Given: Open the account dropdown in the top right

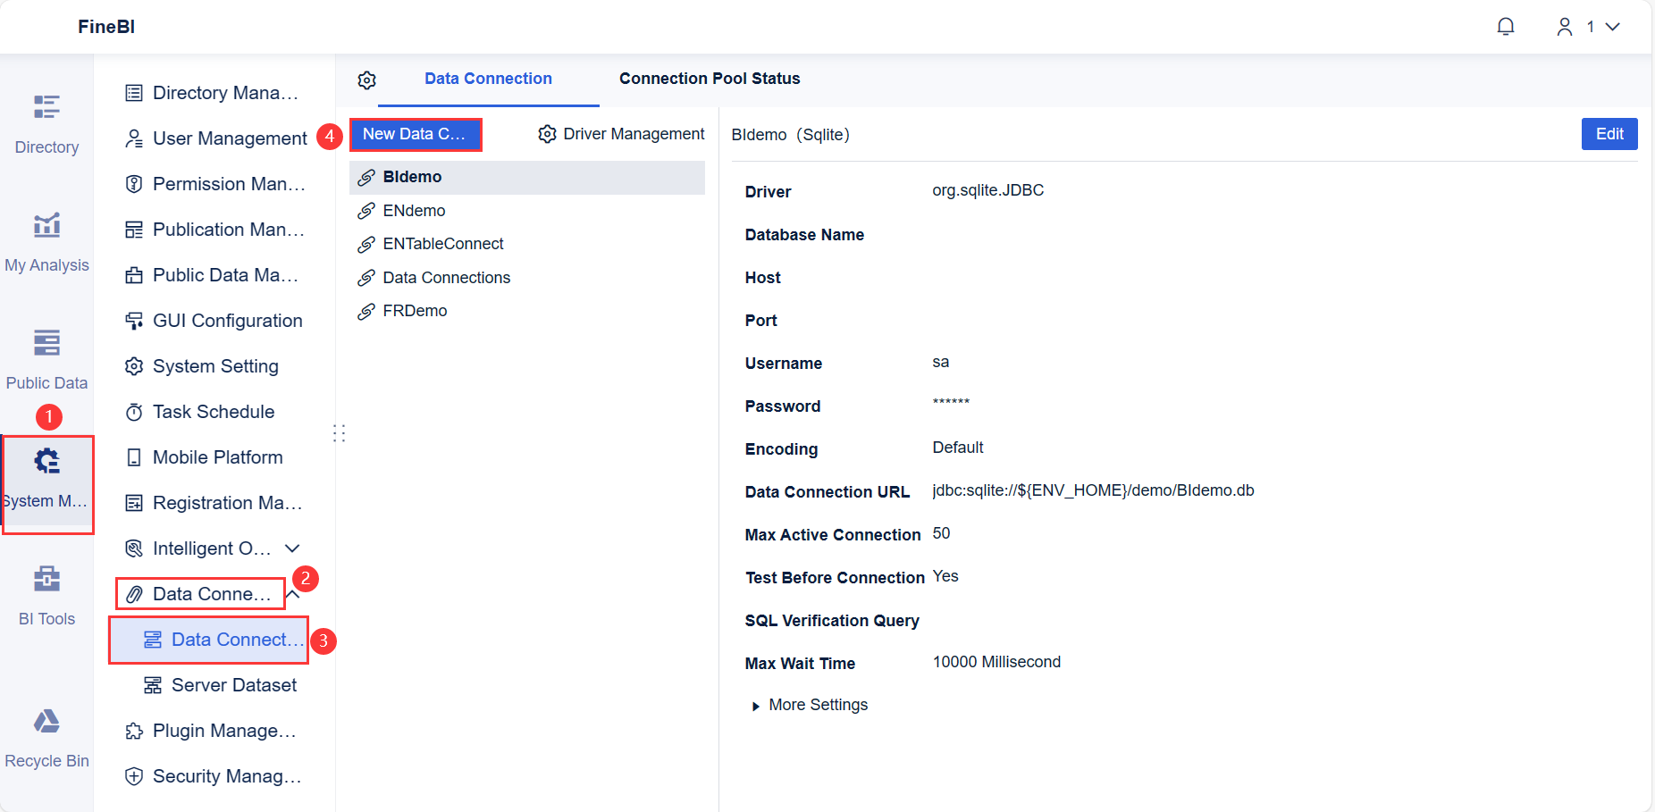Looking at the screenshot, I should click(1613, 26).
